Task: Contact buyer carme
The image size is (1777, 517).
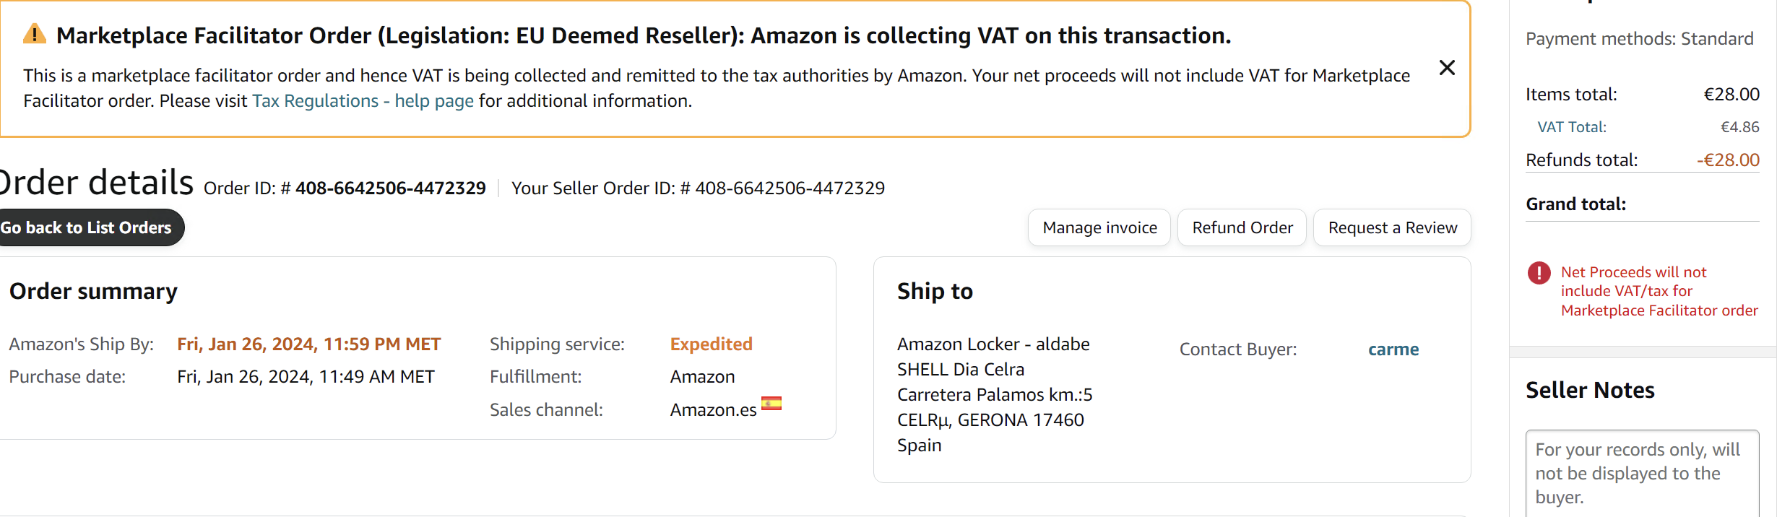Action: 1393,349
